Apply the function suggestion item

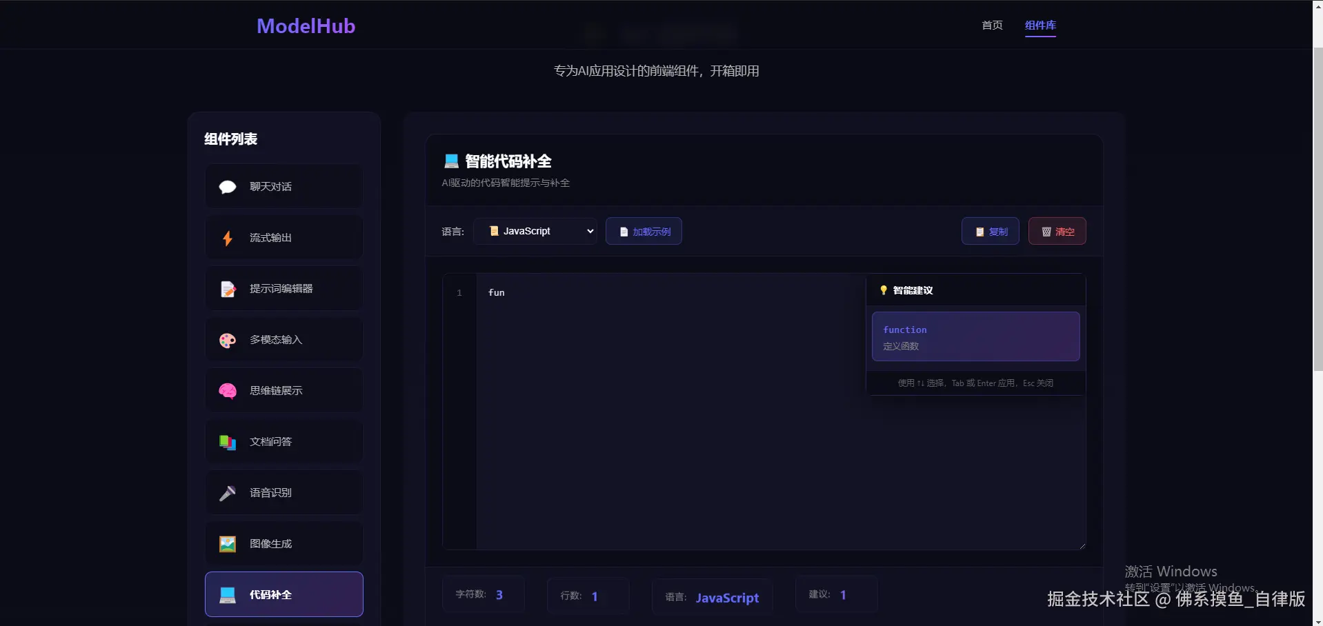click(x=975, y=336)
